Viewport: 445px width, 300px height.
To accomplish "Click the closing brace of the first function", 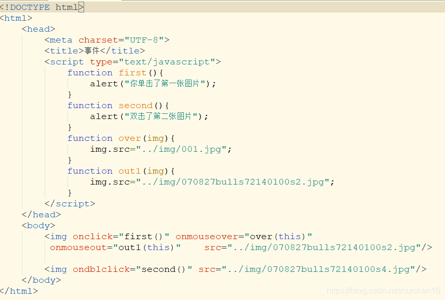I will [70, 95].
